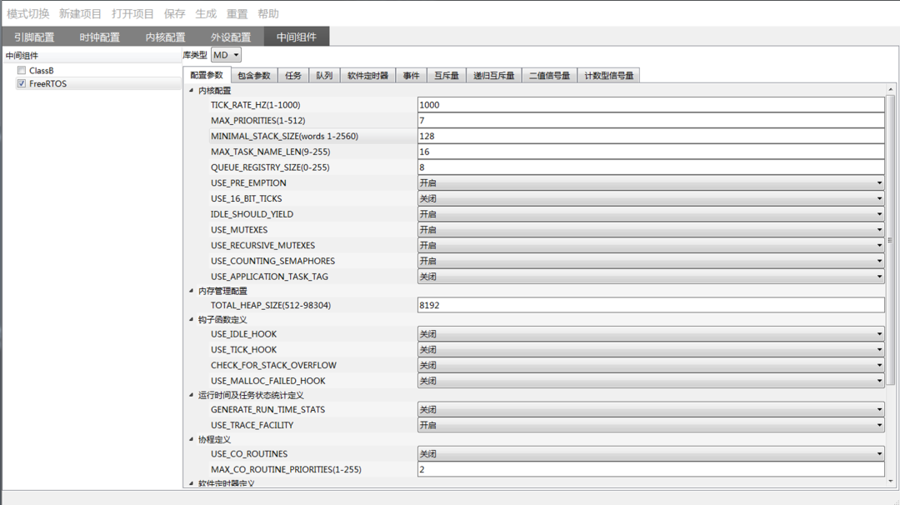Click the vertical scrollbar thumb
This screenshot has height=505, width=900.
click(890, 240)
